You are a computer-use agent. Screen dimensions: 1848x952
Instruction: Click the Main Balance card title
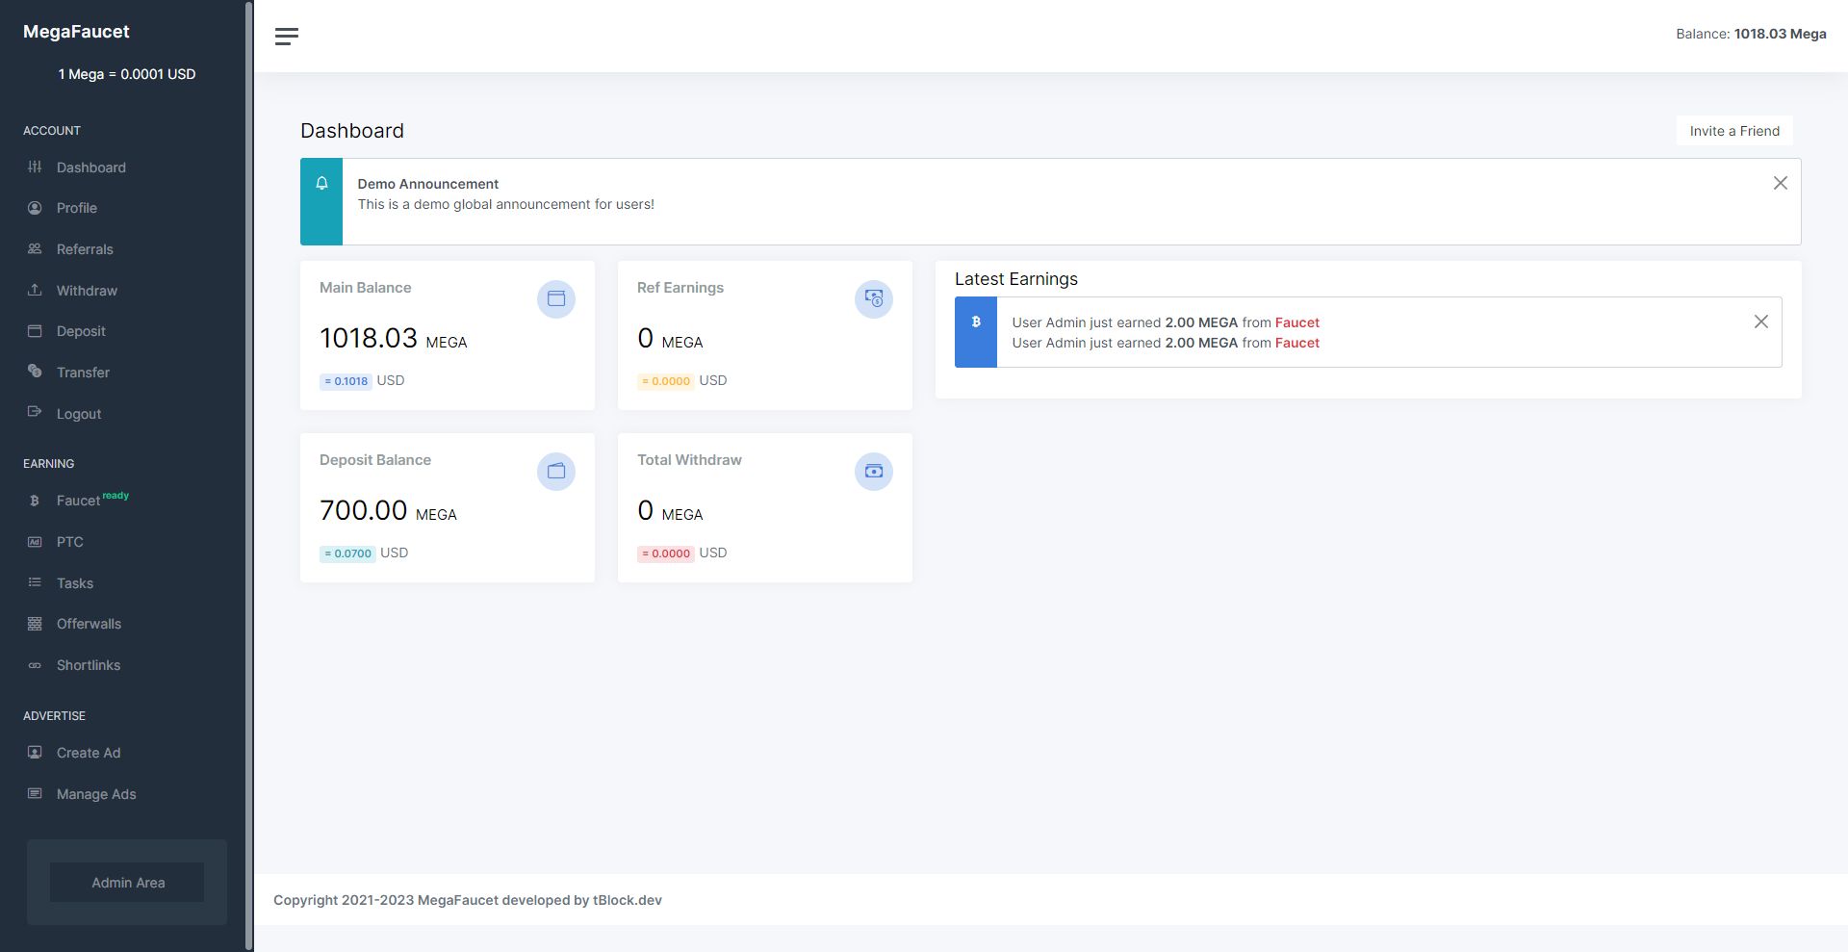pyautogui.click(x=366, y=288)
